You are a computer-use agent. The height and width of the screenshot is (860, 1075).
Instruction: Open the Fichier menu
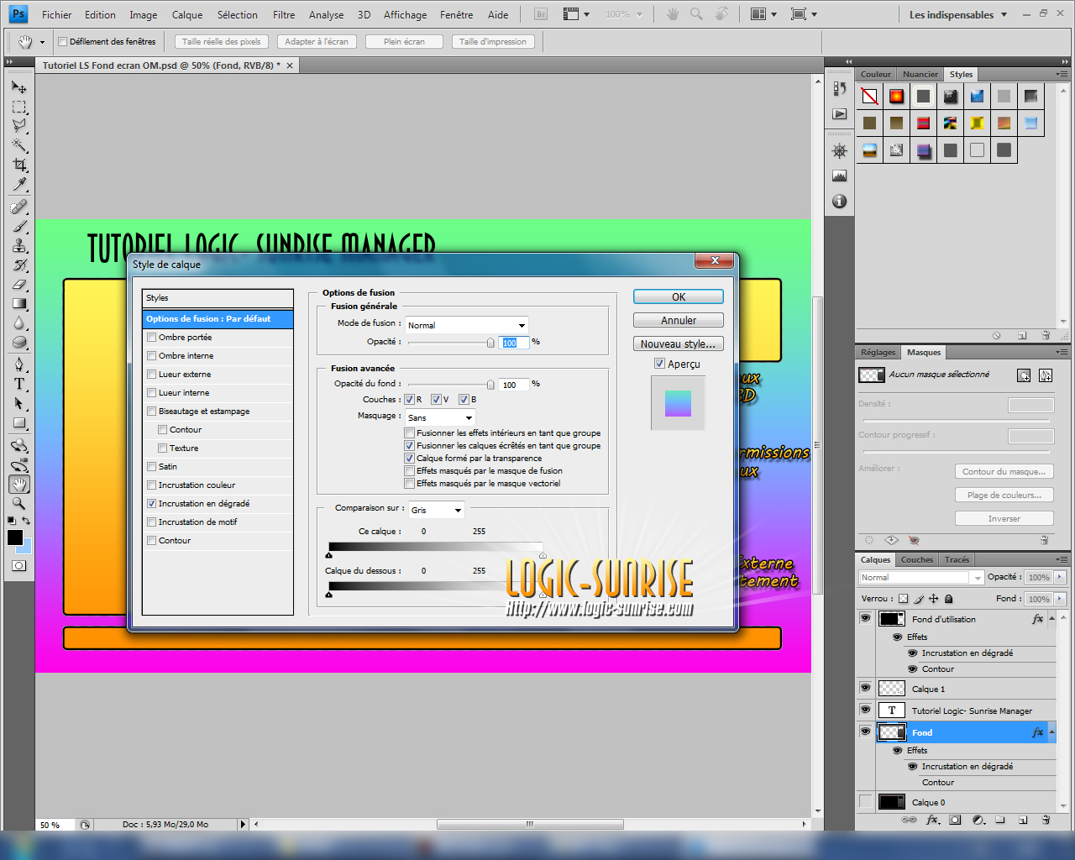56,15
